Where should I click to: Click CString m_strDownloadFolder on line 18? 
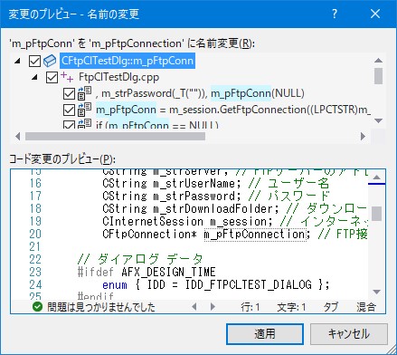pos(191,208)
